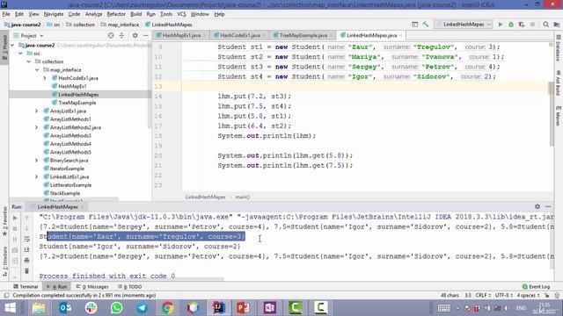Screen dimensions: 563x316
Task: Run with coverage icon in toolbar
Action: point(522,25)
